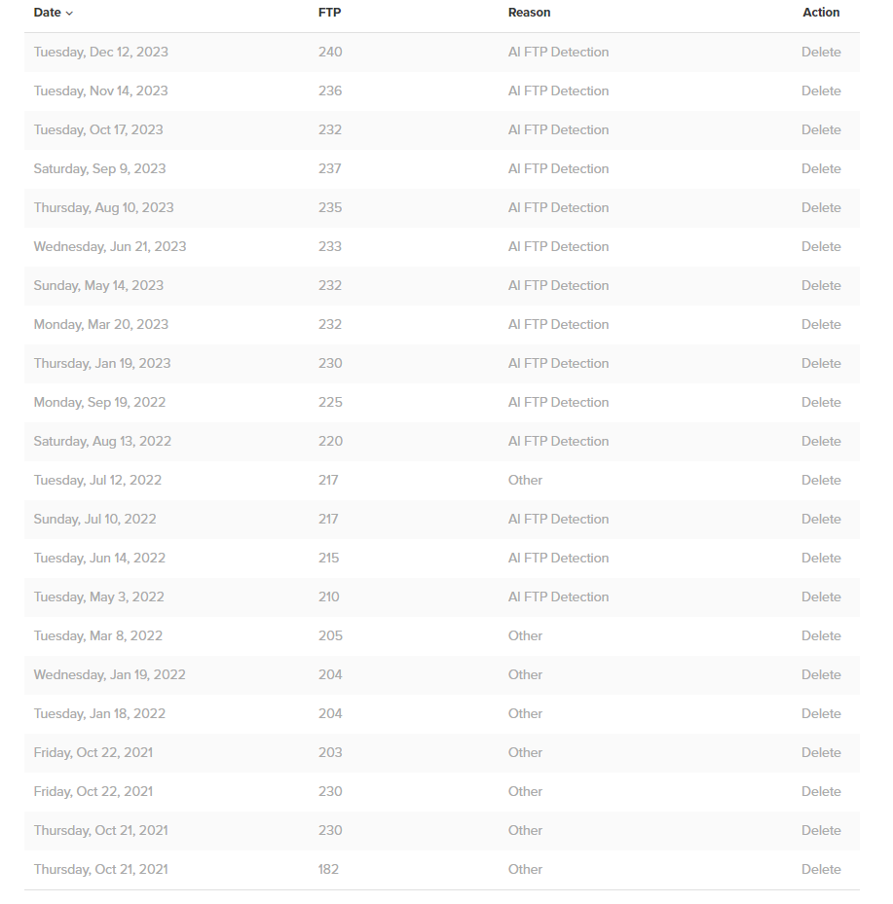The width and height of the screenshot is (893, 904).
Task: Delete the Mar 20, 2023 FTP entry
Action: pyautogui.click(x=821, y=325)
